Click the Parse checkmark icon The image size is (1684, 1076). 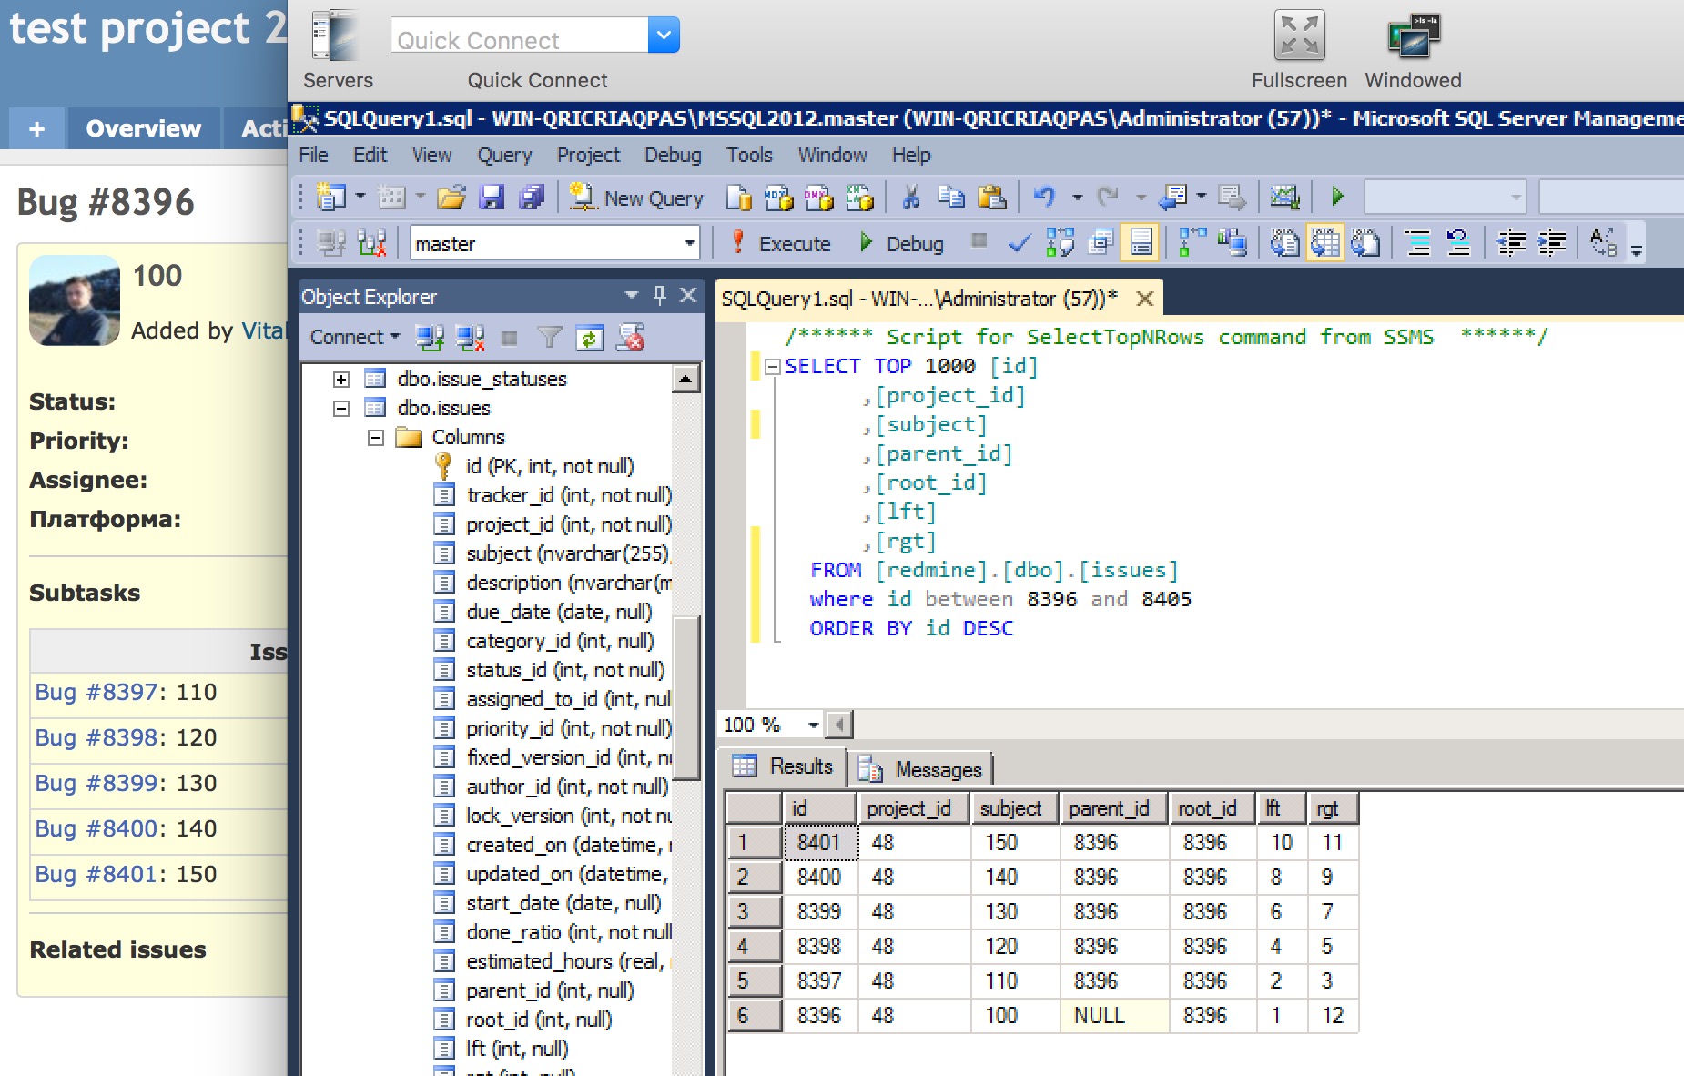pyautogui.click(x=1020, y=243)
